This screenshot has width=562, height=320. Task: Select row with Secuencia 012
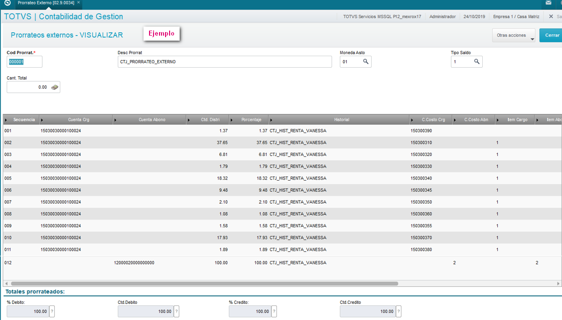point(282,263)
